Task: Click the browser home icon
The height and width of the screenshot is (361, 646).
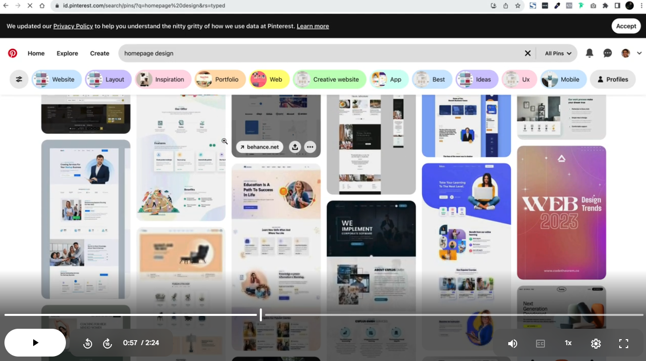Action: click(42, 5)
